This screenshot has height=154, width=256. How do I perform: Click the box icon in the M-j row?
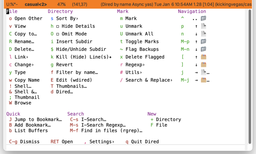[x=203, y=80]
